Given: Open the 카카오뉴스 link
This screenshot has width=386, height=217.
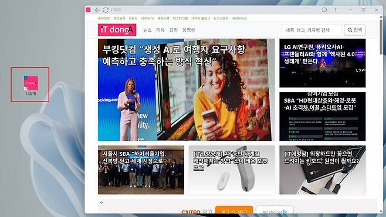Looking at the screenshot, I should [239, 18].
